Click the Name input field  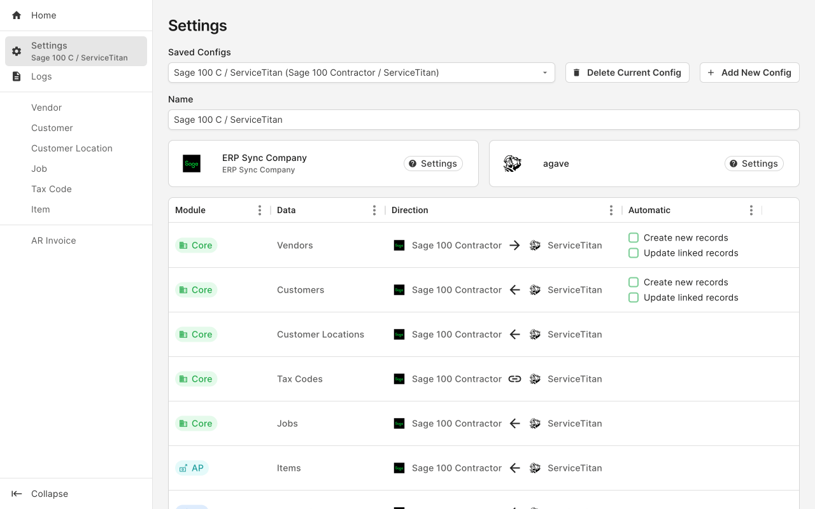484,120
